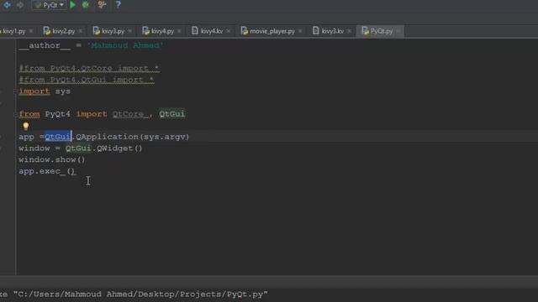Click the back navigation arrow icon
This screenshot has width=538, height=302.
pos(7,5)
